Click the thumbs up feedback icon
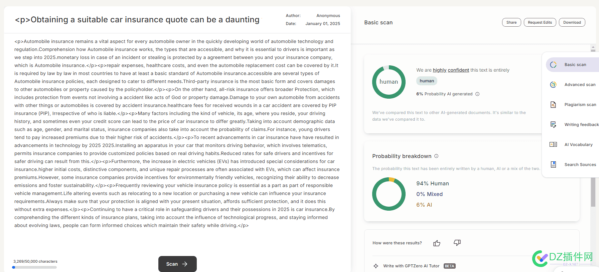 point(437,243)
